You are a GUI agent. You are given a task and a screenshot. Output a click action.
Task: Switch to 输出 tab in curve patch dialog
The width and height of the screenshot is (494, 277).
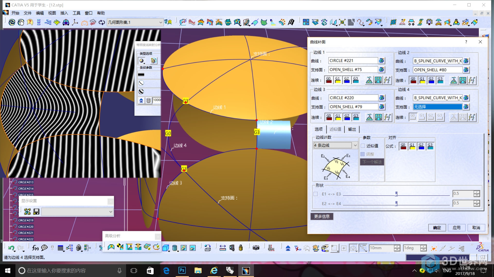(x=352, y=129)
